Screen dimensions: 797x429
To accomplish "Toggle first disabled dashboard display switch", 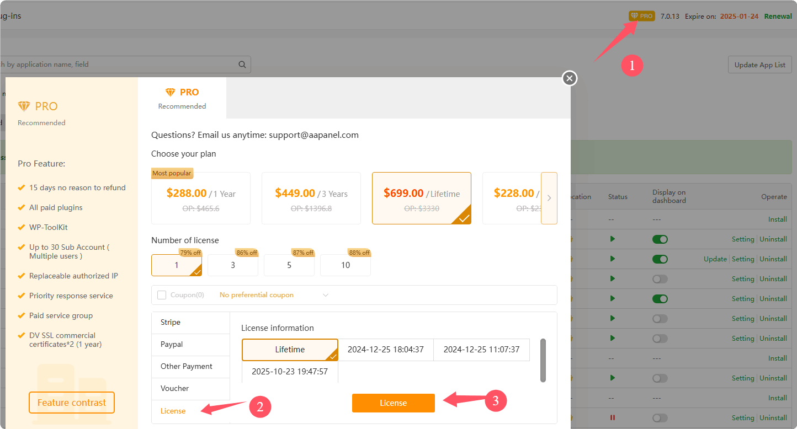I will (660, 279).
